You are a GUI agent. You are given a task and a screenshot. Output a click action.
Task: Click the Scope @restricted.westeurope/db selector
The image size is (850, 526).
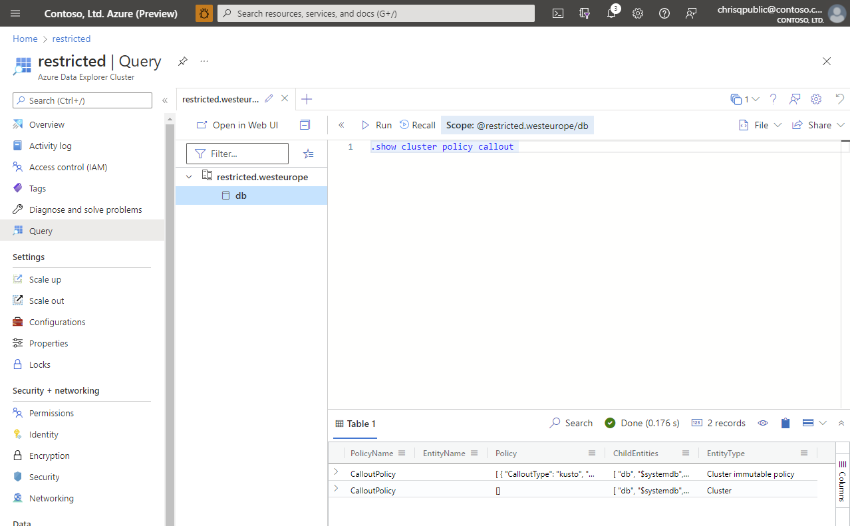517,125
